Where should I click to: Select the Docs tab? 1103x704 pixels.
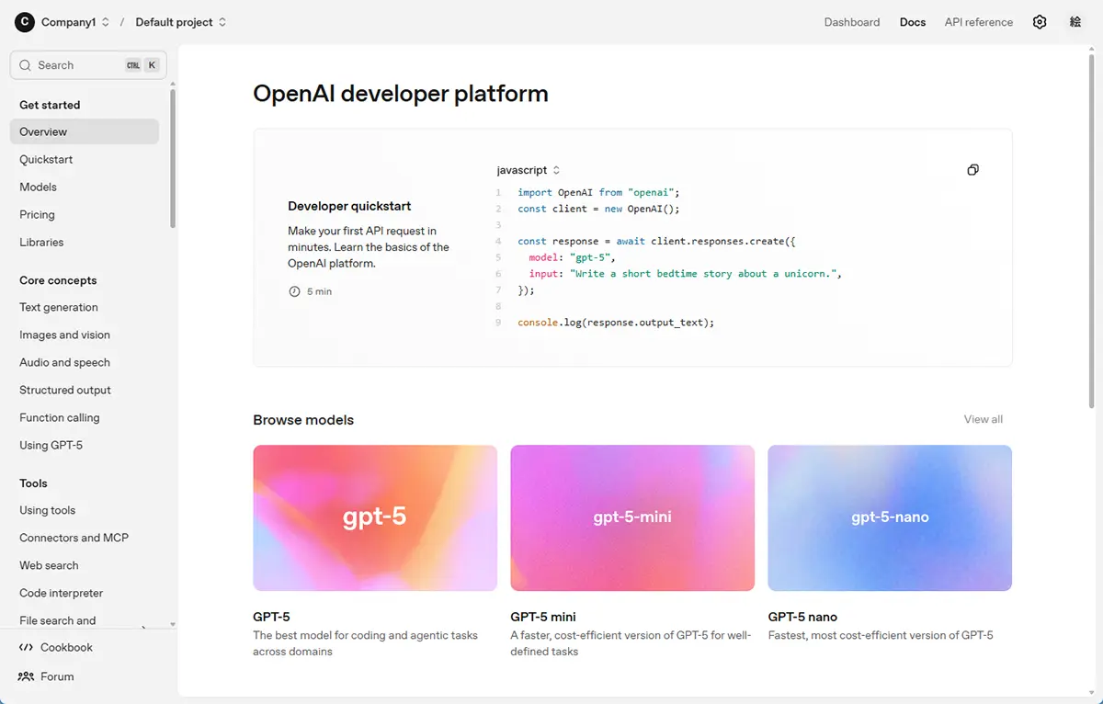(x=913, y=22)
